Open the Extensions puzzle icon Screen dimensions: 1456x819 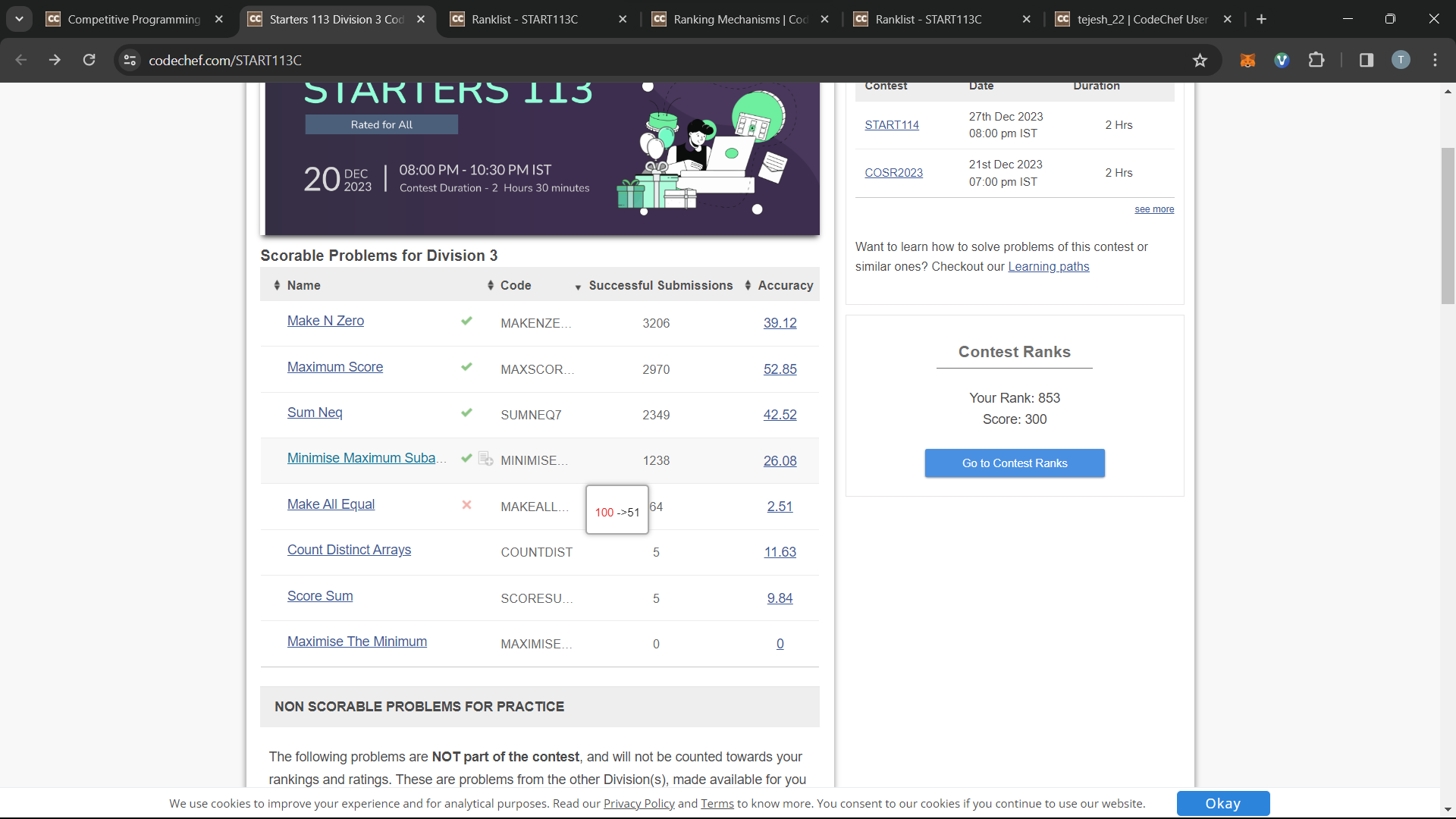click(1316, 60)
